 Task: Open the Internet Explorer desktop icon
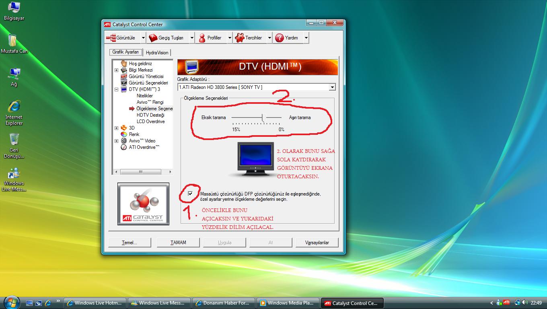[14, 113]
